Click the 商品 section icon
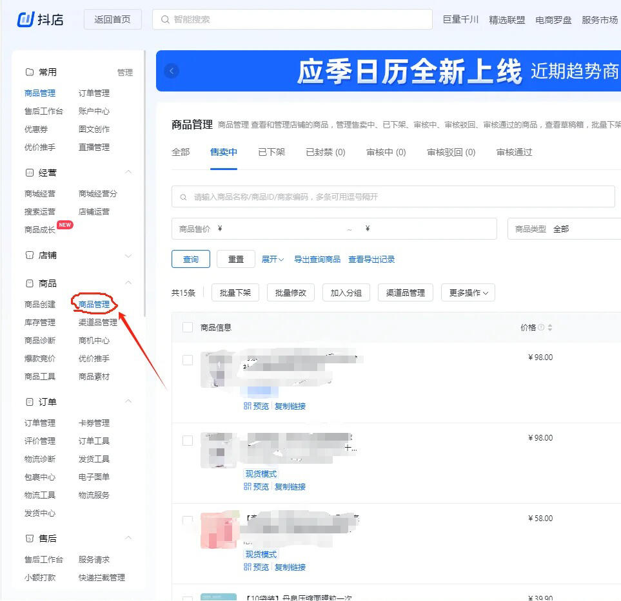621x601 pixels. click(x=29, y=283)
